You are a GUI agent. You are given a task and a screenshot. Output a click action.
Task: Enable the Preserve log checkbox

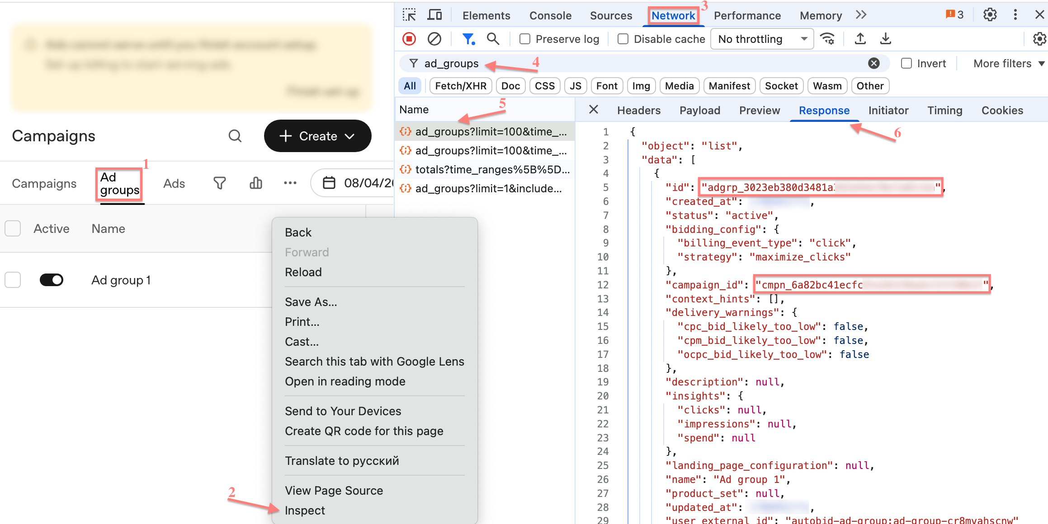[x=525, y=39]
